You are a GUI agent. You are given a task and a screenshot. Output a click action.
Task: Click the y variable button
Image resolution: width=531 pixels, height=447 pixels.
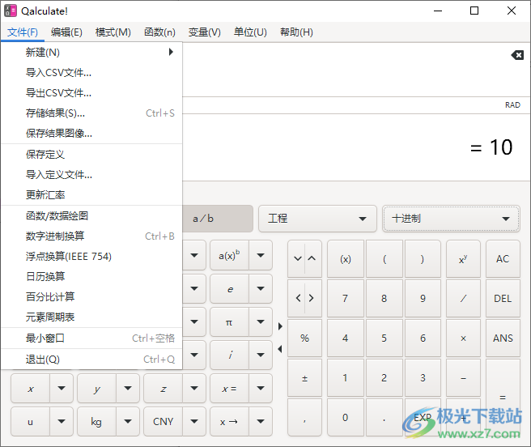click(x=97, y=389)
